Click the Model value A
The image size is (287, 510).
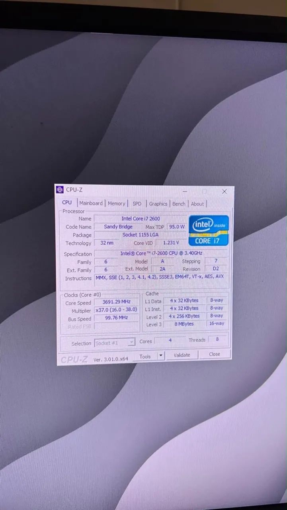(x=162, y=261)
